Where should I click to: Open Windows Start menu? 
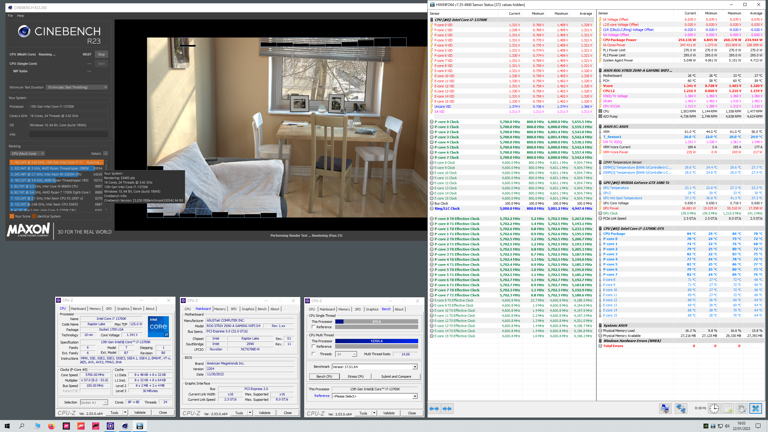click(7, 426)
